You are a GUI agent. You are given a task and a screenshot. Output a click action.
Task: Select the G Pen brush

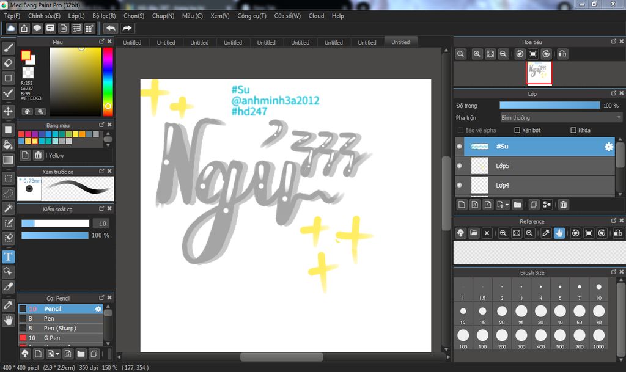pyautogui.click(x=52, y=338)
